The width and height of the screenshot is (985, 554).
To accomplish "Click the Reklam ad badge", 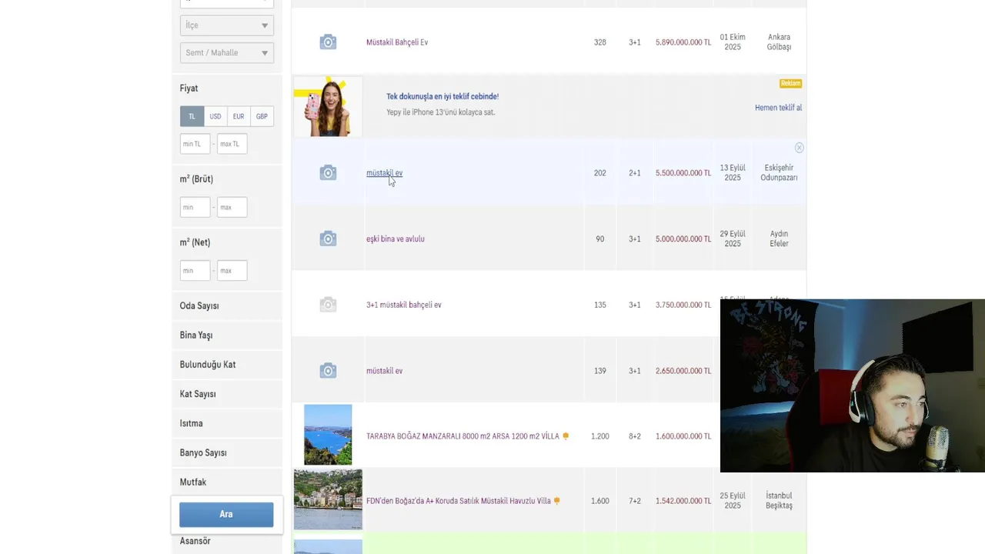I will click(790, 83).
